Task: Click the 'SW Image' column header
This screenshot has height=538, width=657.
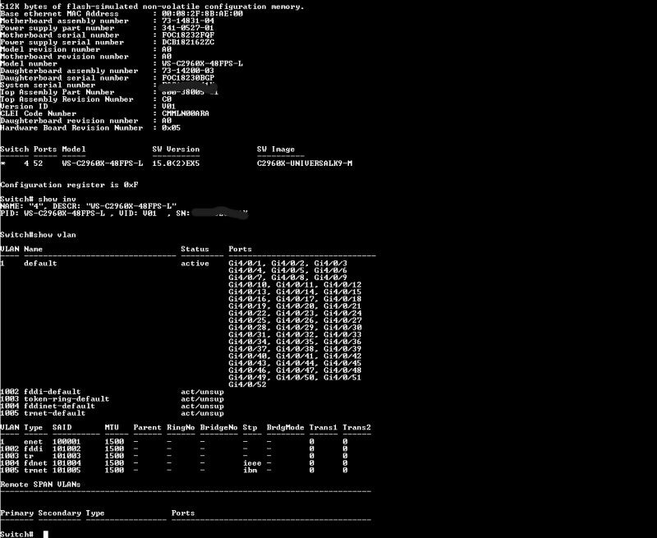Action: [x=276, y=149]
